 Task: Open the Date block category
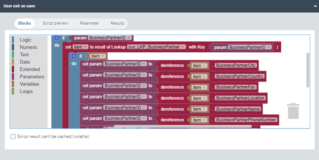pos(25,62)
